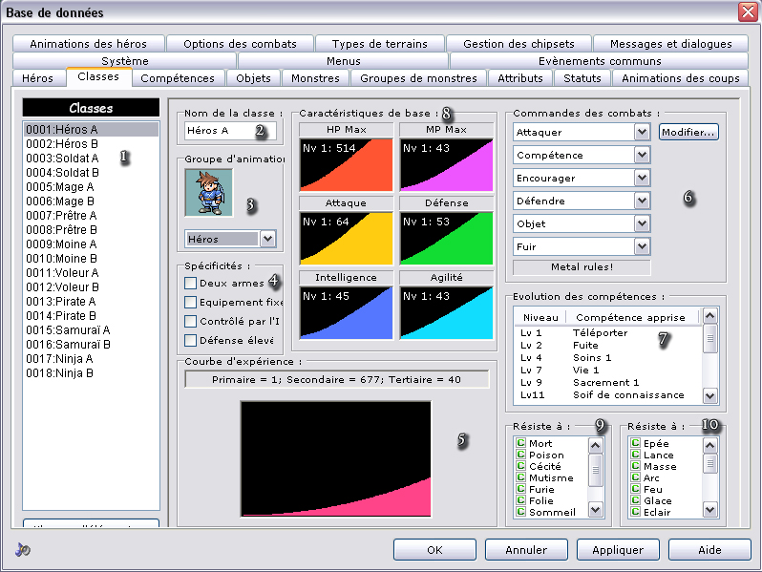
Task: Open the Défendre command dropdown
Action: coord(642,201)
